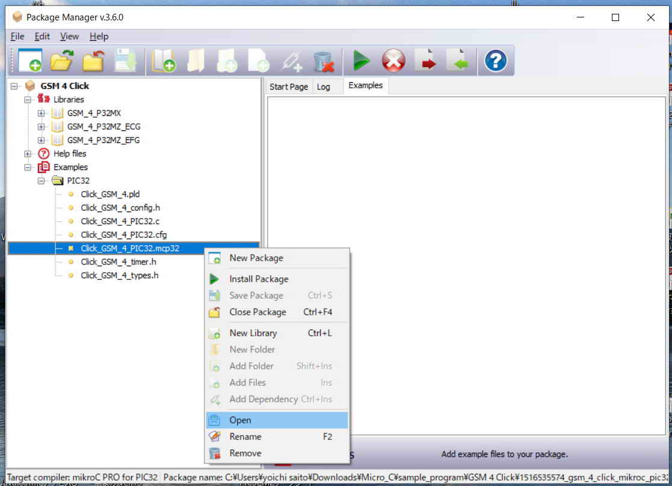Click the greyed Add Folder toolbar icon
This screenshot has height=486, width=672.
point(227,61)
